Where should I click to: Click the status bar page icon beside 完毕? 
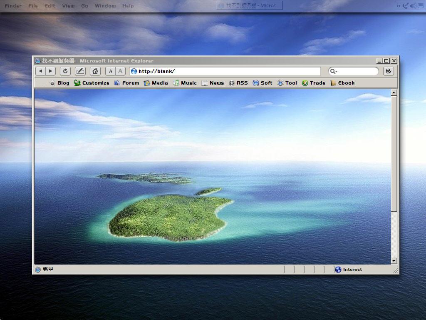[x=38, y=270]
